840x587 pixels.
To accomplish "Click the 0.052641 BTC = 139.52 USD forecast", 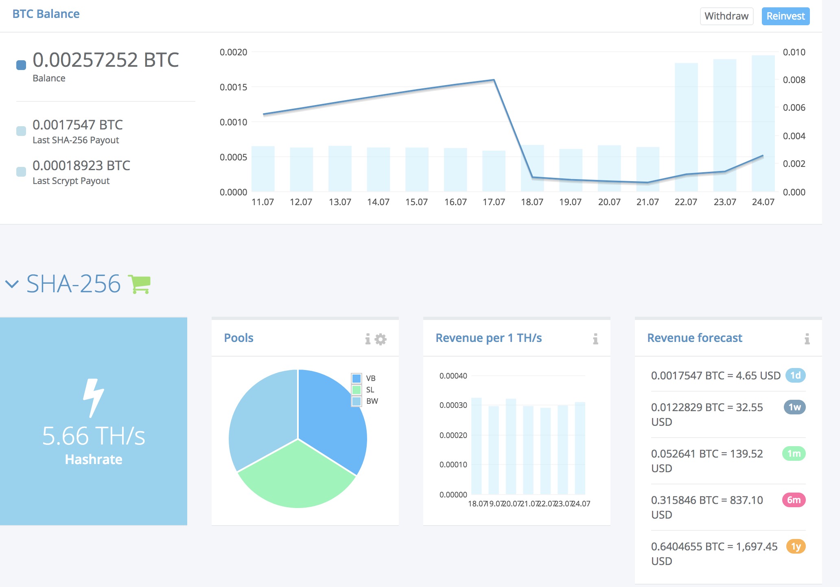I will 707,461.
